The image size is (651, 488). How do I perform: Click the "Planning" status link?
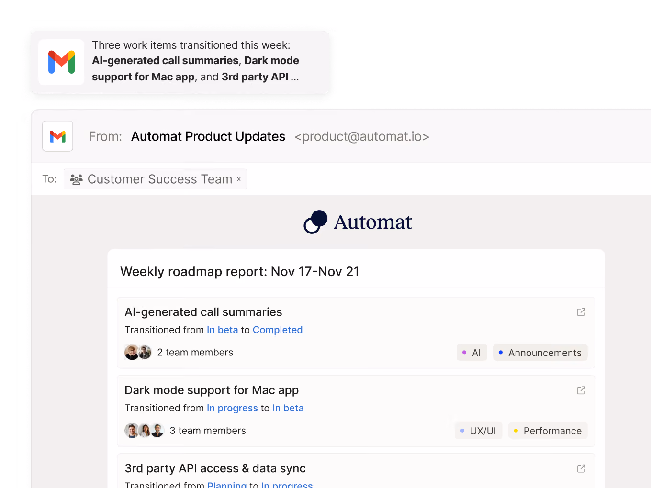(227, 485)
